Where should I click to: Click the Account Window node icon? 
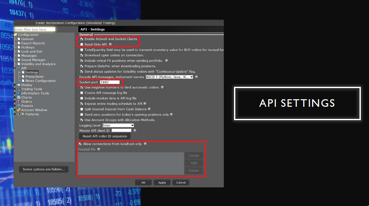(19, 110)
